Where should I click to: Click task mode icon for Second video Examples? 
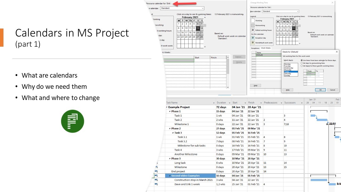coord(156,175)
